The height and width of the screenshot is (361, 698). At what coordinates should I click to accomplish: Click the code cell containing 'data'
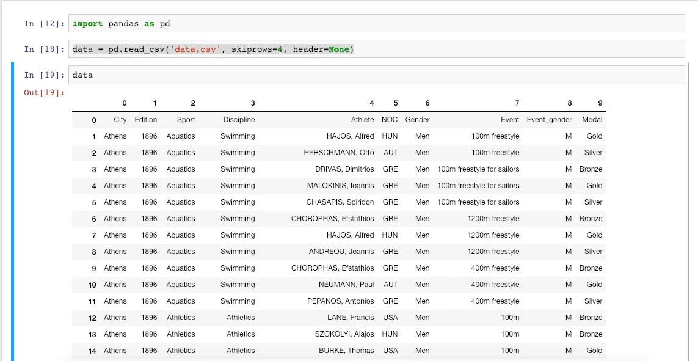tap(376, 75)
